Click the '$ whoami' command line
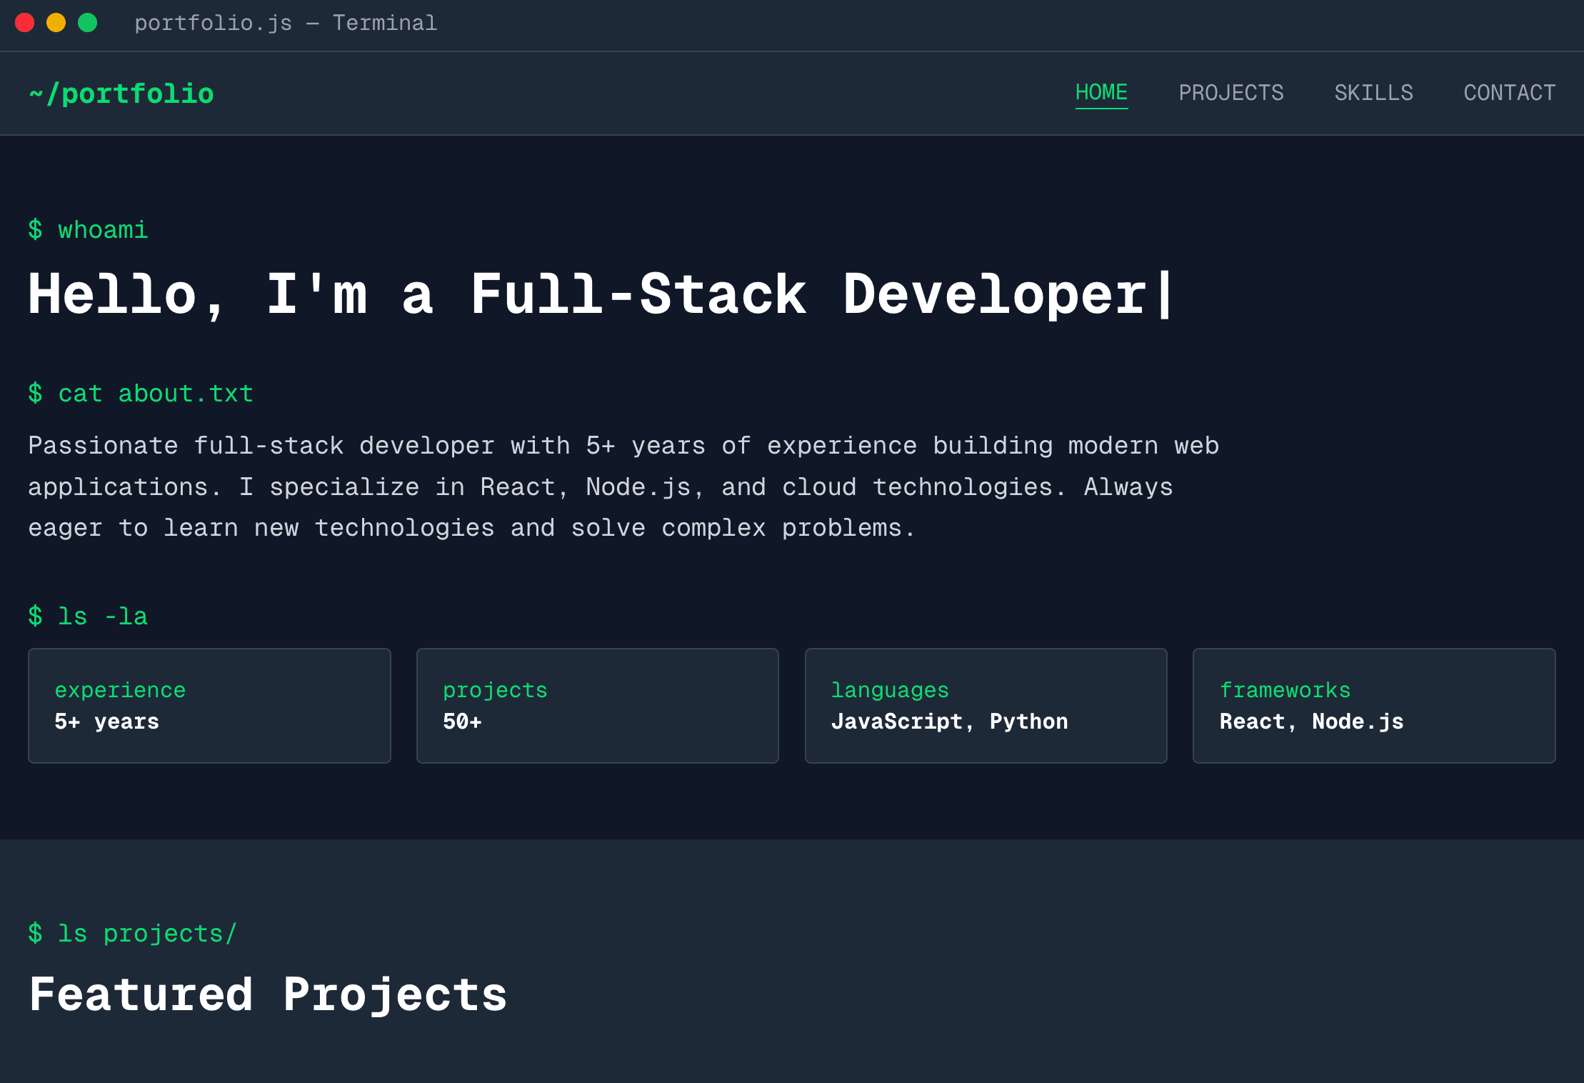Viewport: 1584px width, 1083px height. 88,230
